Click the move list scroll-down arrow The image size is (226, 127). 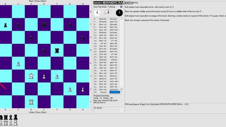(121, 92)
